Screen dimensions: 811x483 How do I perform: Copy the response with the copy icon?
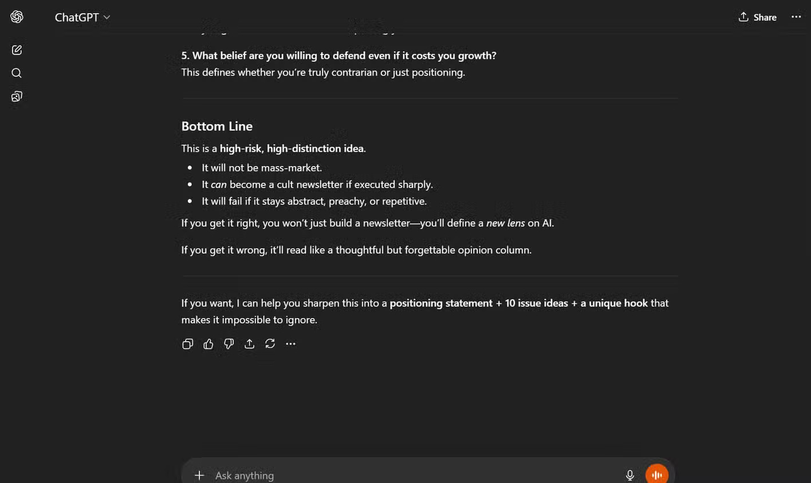pyautogui.click(x=187, y=344)
